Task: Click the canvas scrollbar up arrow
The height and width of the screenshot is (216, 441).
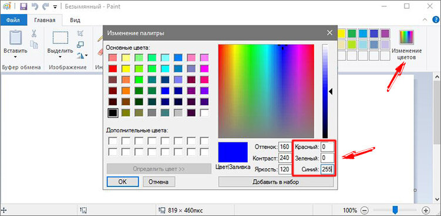Action: [437, 76]
